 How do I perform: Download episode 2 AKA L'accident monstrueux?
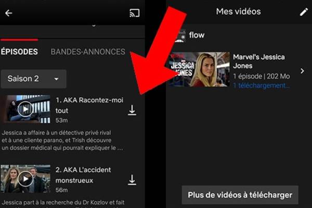[x=132, y=180]
